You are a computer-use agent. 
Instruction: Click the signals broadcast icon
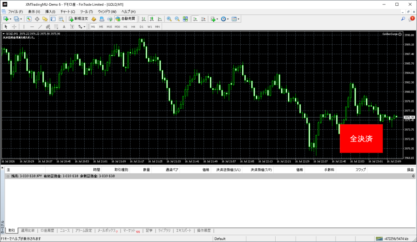pyautogui.click(x=110, y=19)
